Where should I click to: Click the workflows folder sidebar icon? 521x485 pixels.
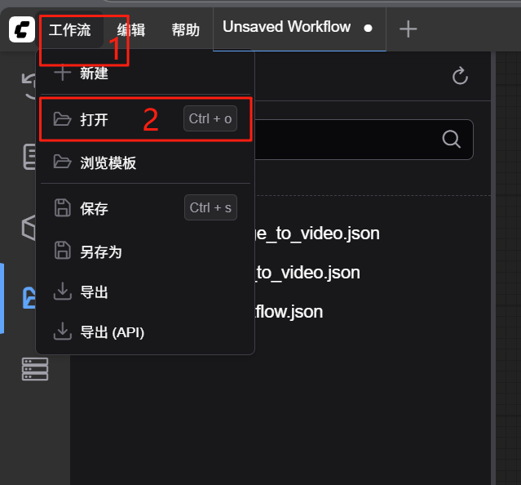coord(29,298)
